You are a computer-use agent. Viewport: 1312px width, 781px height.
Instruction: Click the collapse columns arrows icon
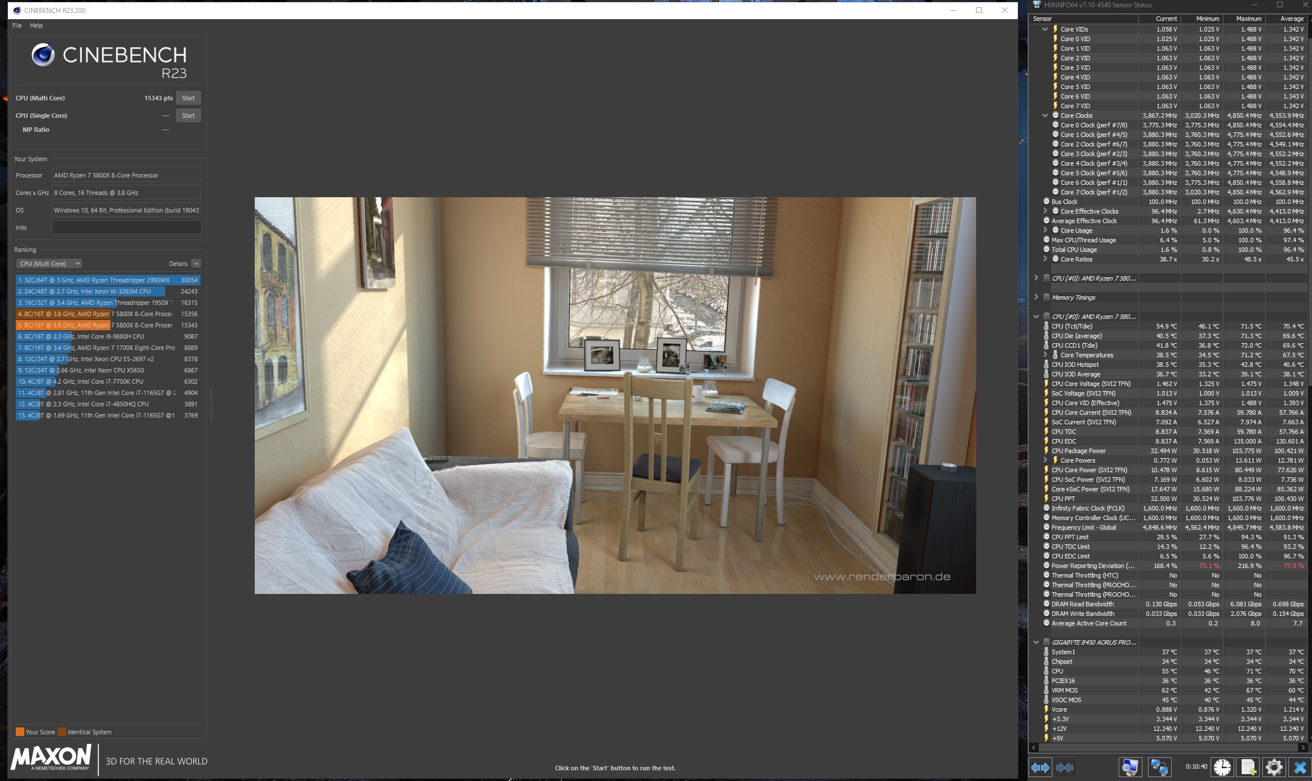tap(1065, 767)
